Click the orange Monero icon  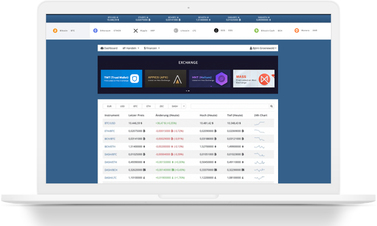pyautogui.click(x=297, y=30)
